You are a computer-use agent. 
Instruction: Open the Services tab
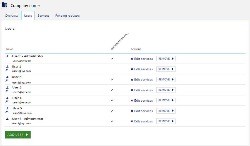pos(44,16)
